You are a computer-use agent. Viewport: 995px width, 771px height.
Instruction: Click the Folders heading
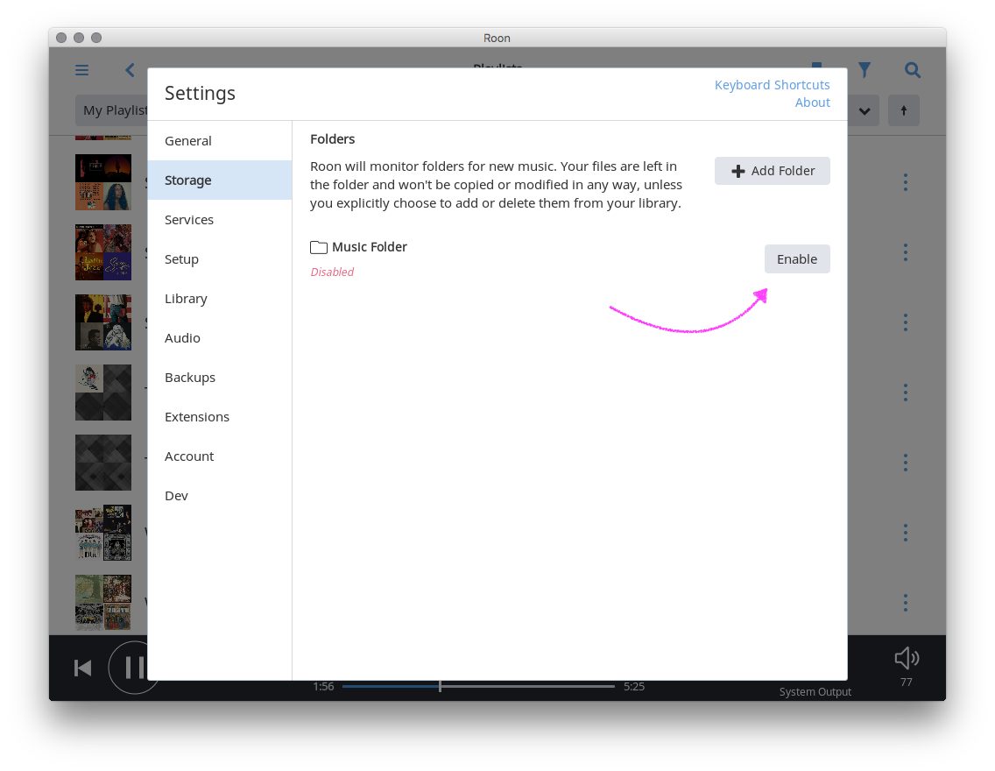pos(333,139)
